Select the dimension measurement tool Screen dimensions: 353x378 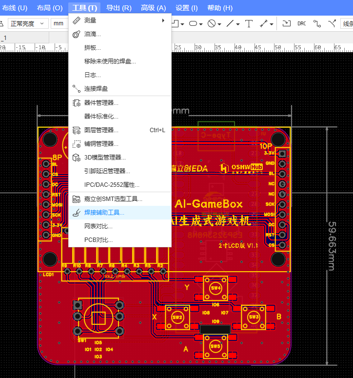(264, 23)
